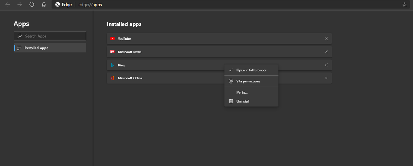
Task: Click the magnifier icon in Search Apps
Action: (19, 36)
